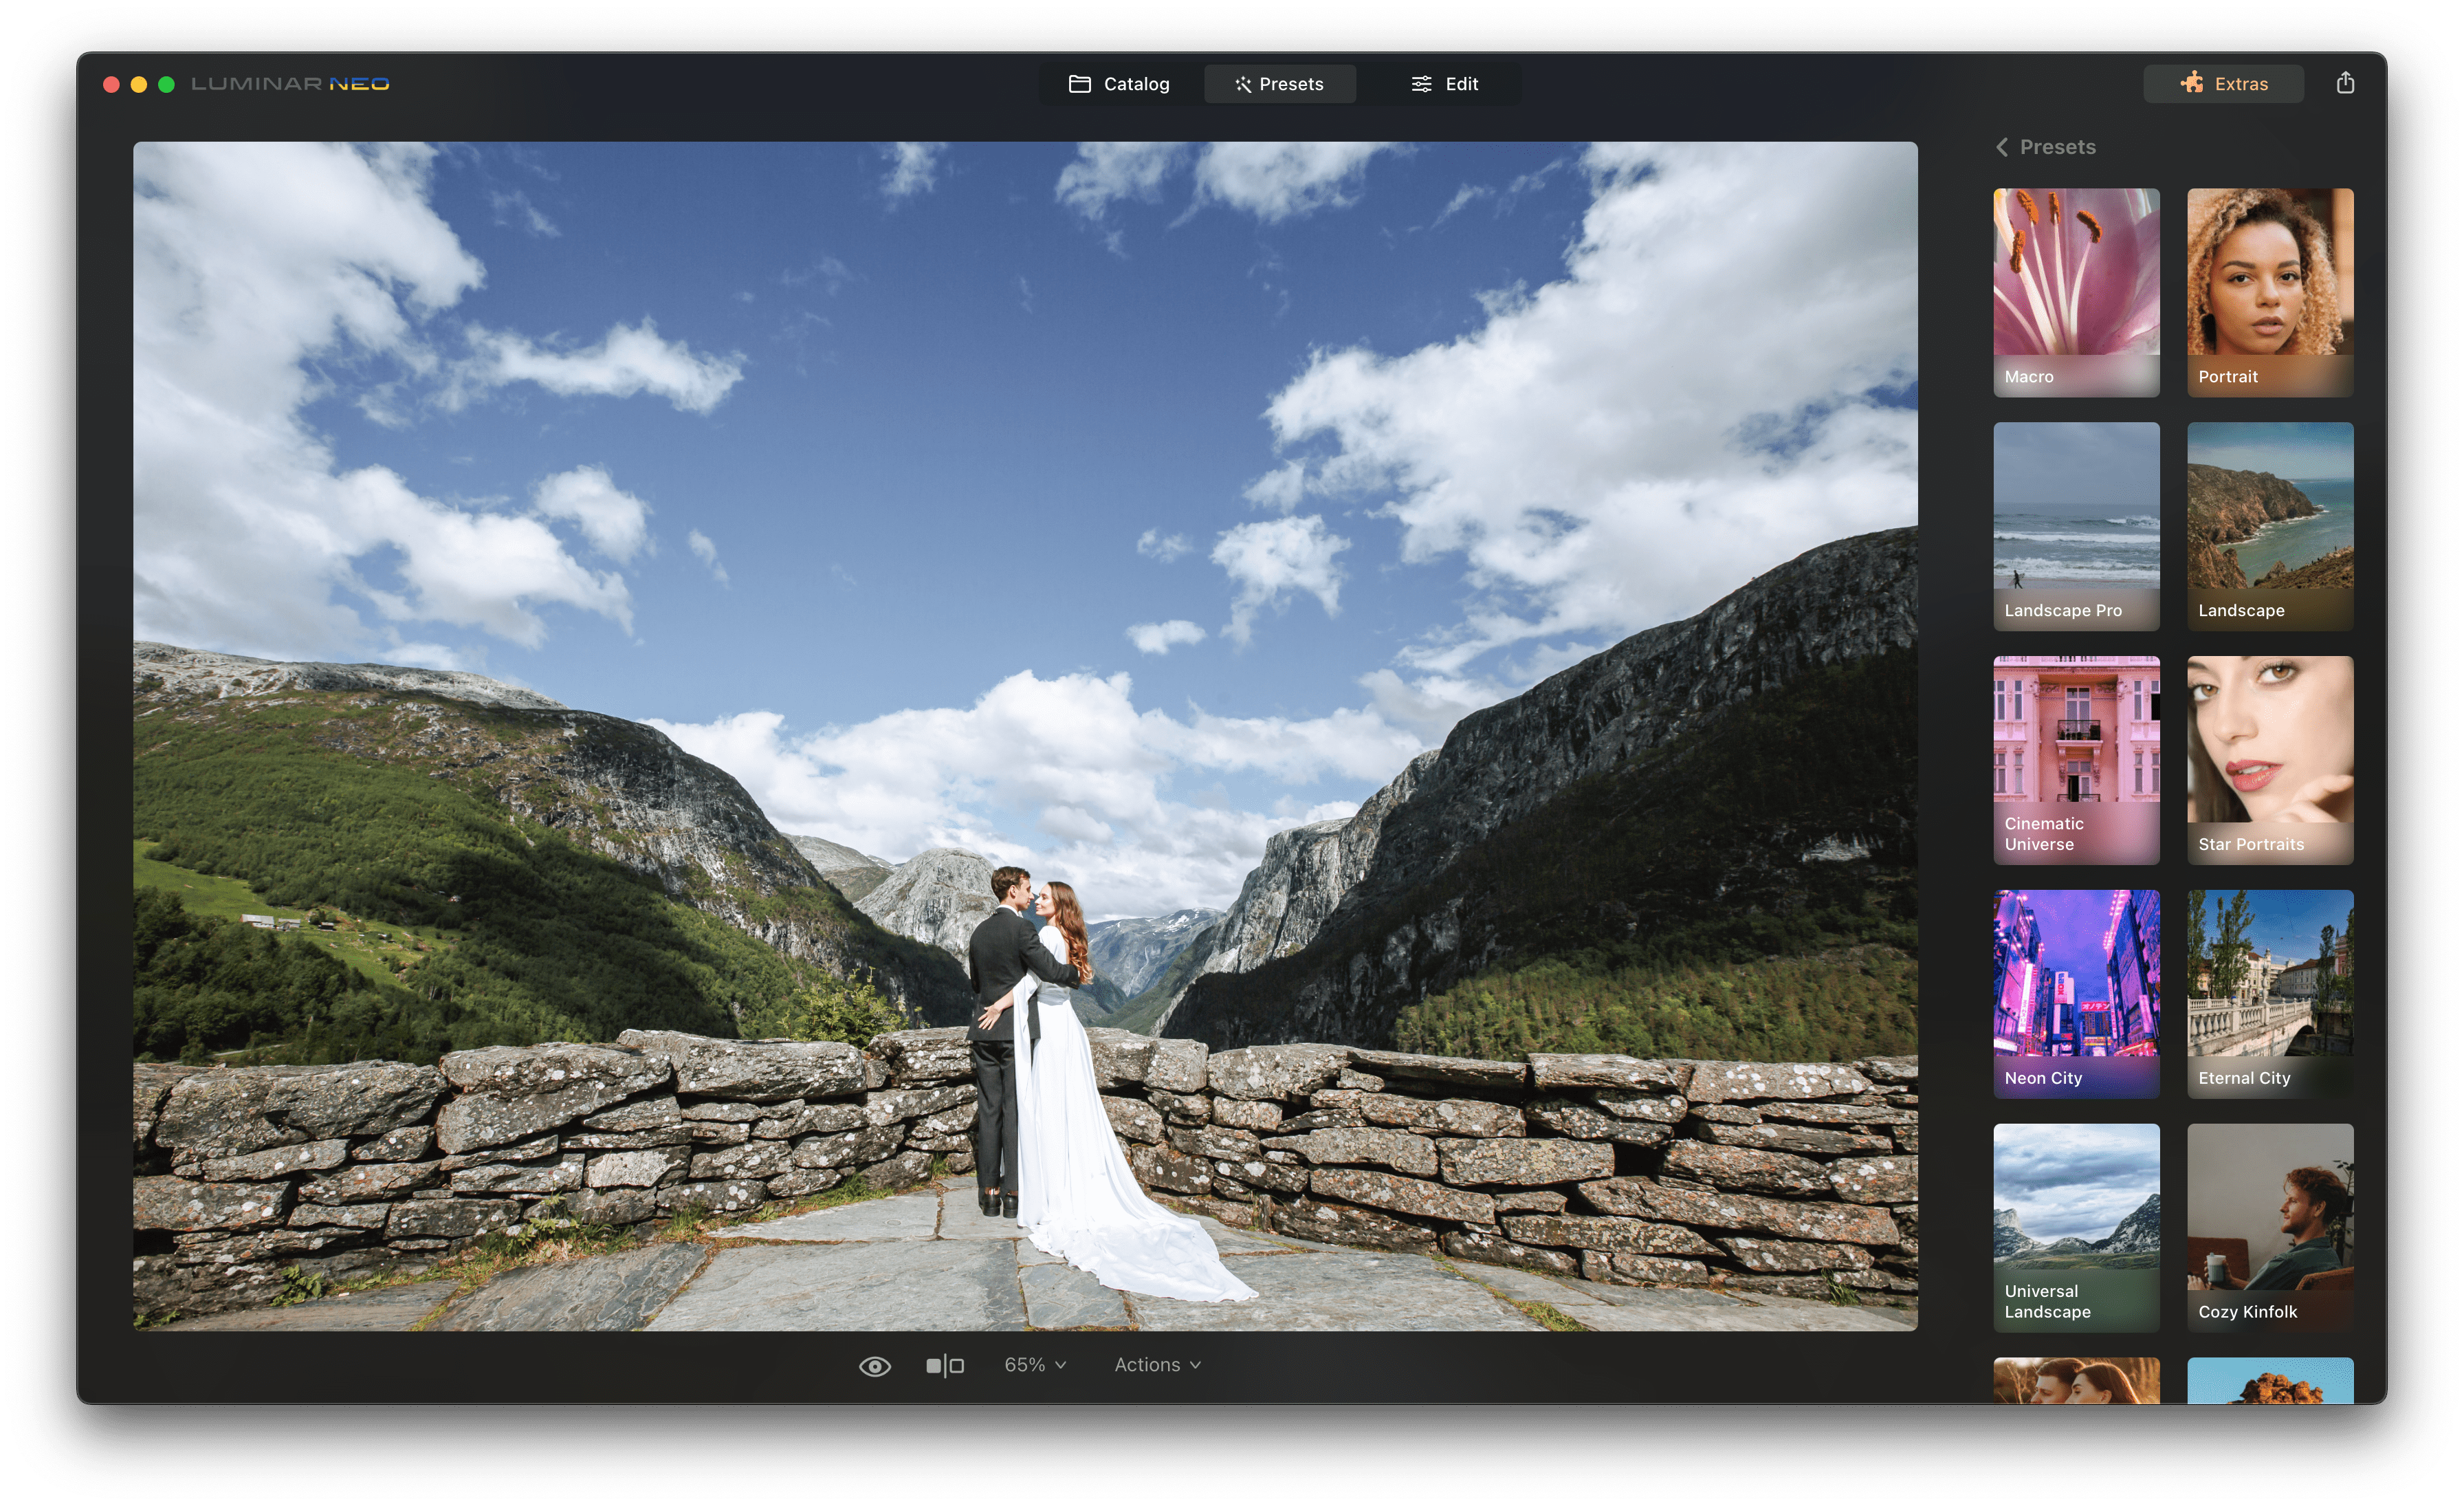This screenshot has width=2464, height=1506.
Task: Open the Neon City preset collection
Action: coord(2076,994)
